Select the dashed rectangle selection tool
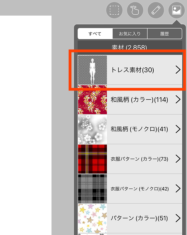 [x=114, y=10]
